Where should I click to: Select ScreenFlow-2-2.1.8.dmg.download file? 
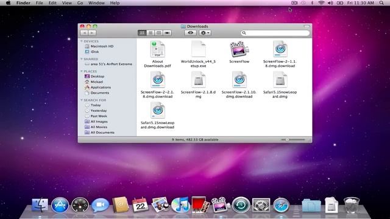157,85
